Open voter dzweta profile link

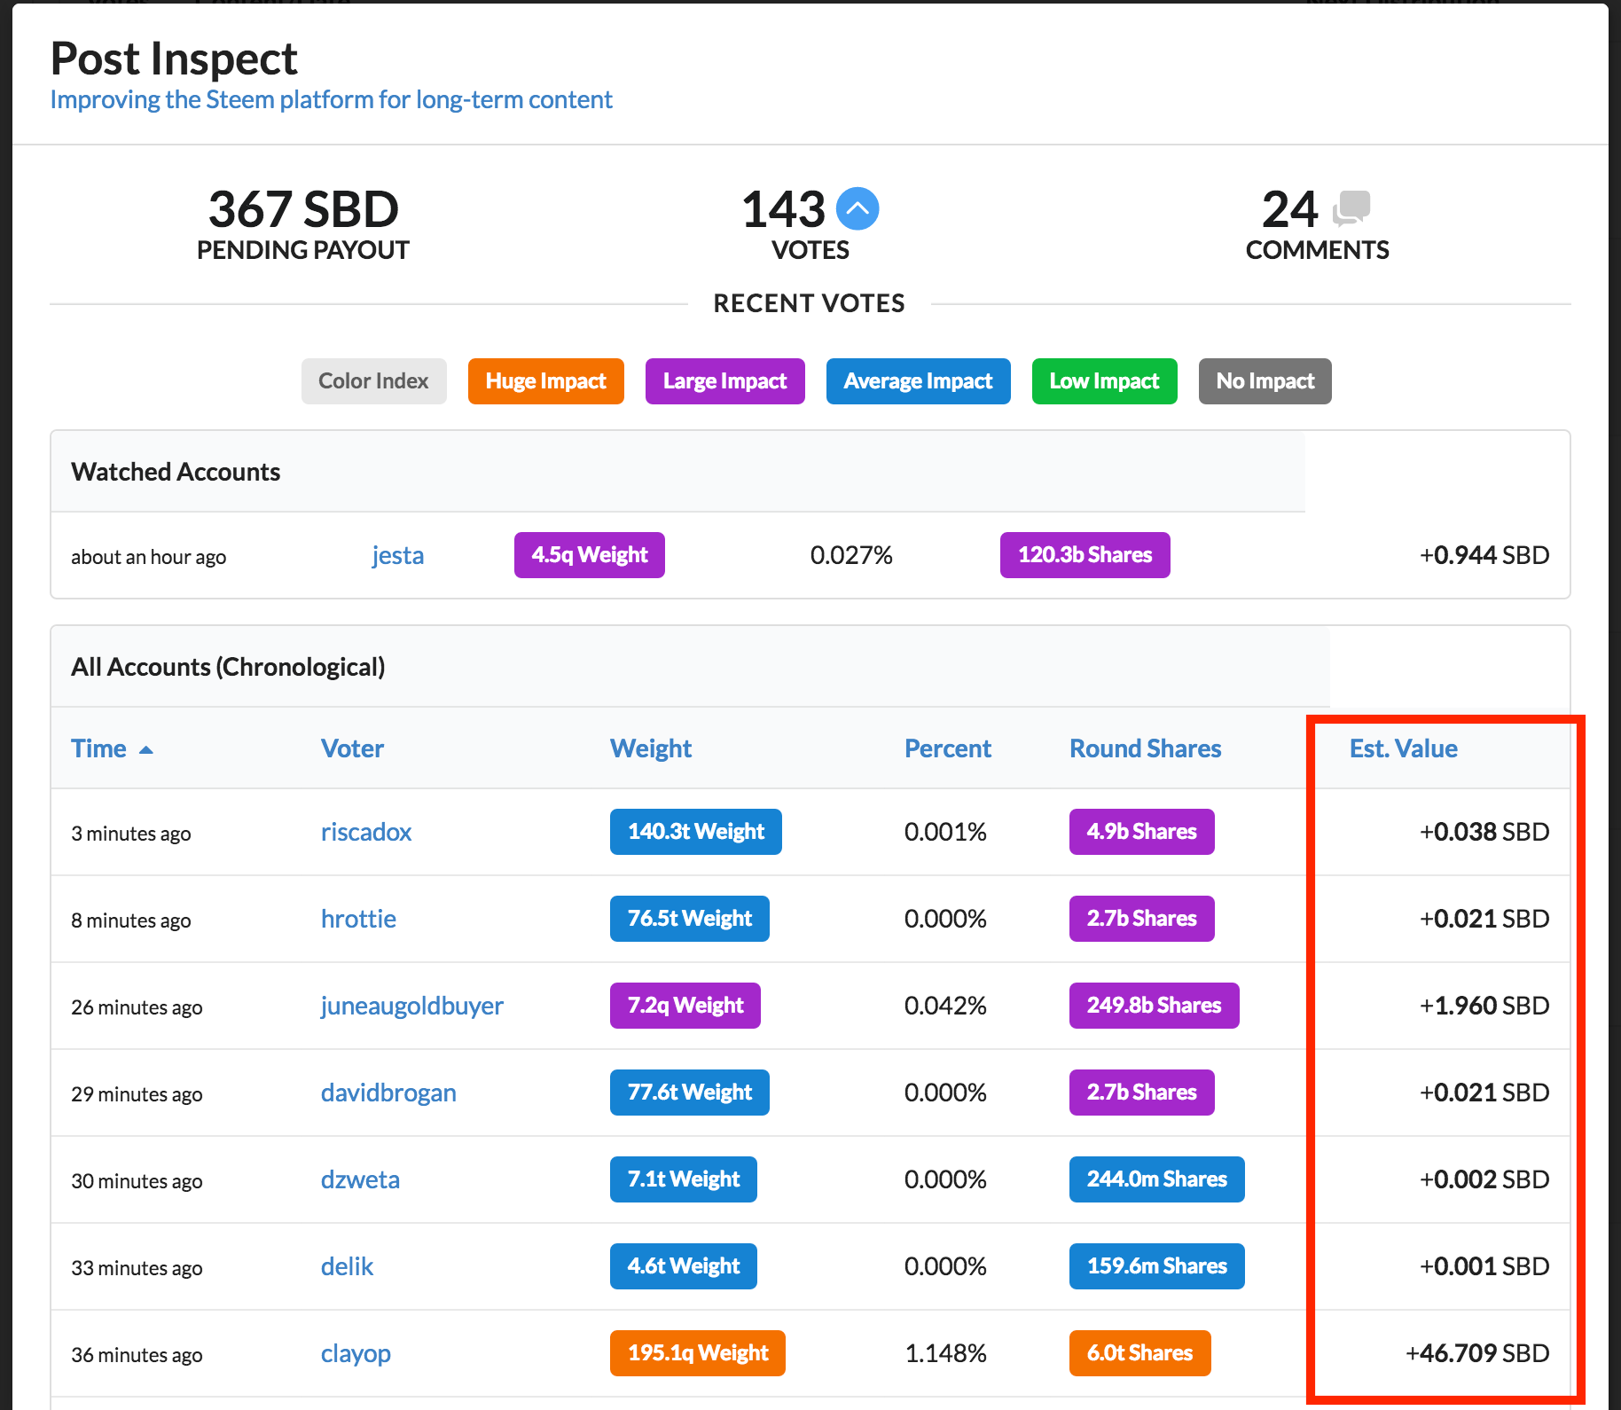pos(360,1179)
